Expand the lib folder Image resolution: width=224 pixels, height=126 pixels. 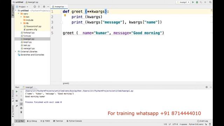(21, 23)
